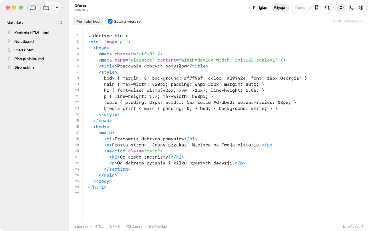Click the h2 'Od czego zaczniemy?' line
The height and width of the screenshot is (231, 369).
pyautogui.click(x=146, y=157)
